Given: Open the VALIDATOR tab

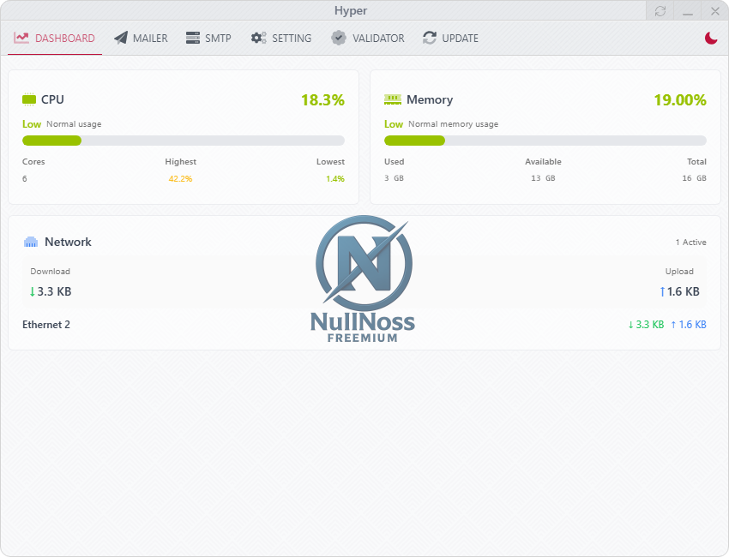Looking at the screenshot, I should click(x=378, y=38).
